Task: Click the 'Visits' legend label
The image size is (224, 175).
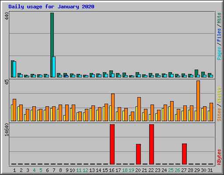Action: click(x=219, y=95)
